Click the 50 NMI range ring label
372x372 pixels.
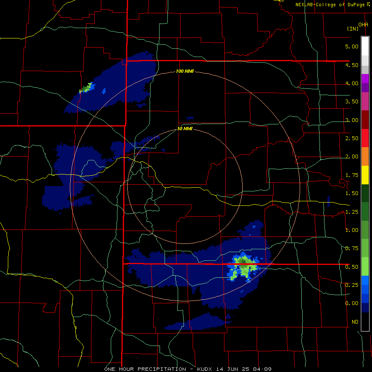185,129
